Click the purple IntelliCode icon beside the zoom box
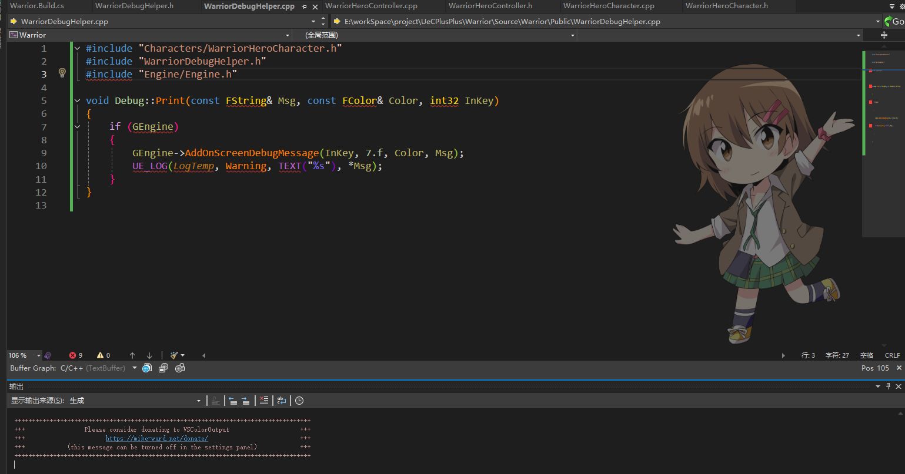905x474 pixels. click(48, 355)
